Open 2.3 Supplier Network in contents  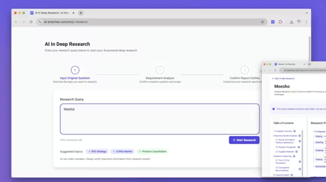coord(285,152)
